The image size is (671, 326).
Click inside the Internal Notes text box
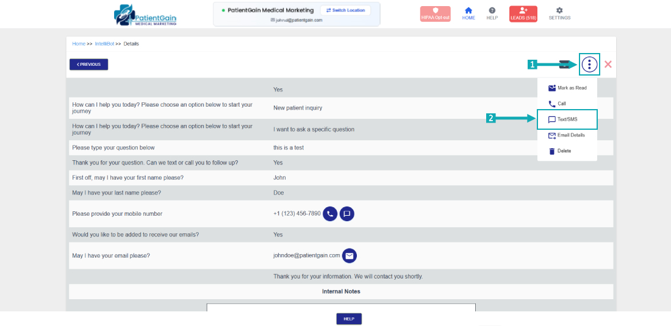pos(341,308)
